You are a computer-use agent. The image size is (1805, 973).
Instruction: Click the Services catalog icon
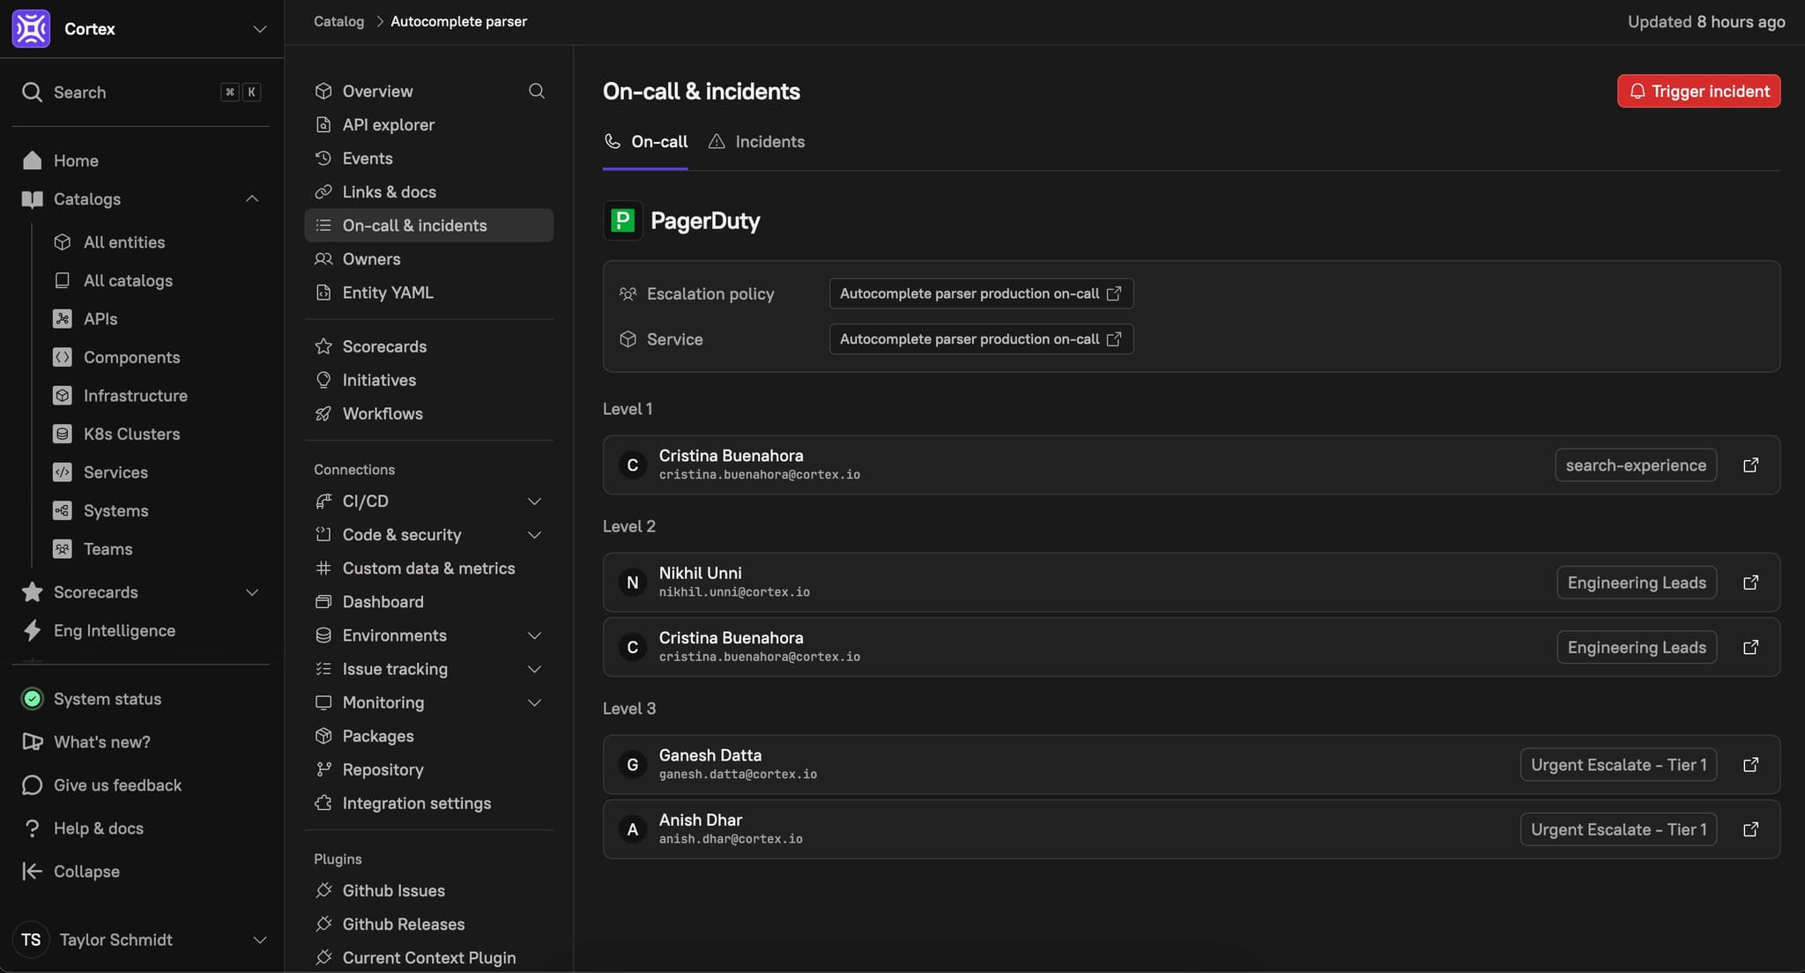62,472
